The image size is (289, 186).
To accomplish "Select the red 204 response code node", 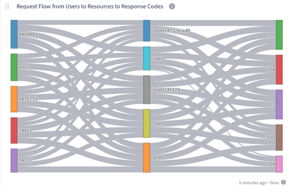I will [x=279, y=69].
